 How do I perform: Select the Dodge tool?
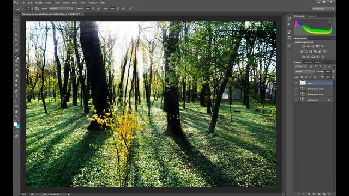pos(16,86)
